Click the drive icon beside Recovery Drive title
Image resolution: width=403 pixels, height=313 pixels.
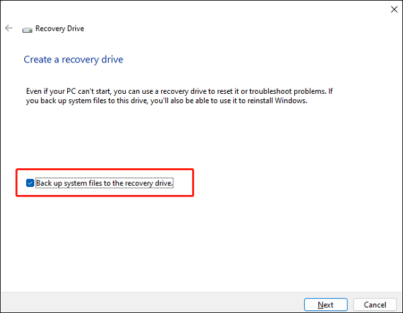(x=27, y=29)
